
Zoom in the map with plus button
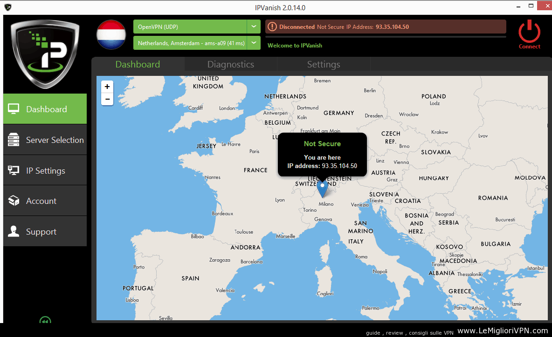coord(107,87)
